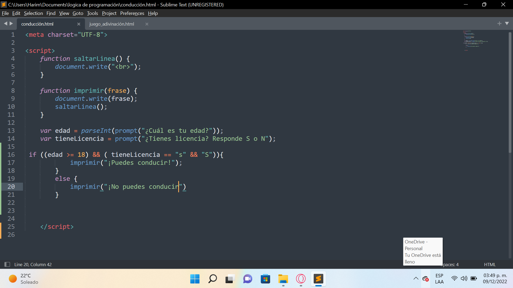Open the tab list dropdown arrow

(x=507, y=23)
